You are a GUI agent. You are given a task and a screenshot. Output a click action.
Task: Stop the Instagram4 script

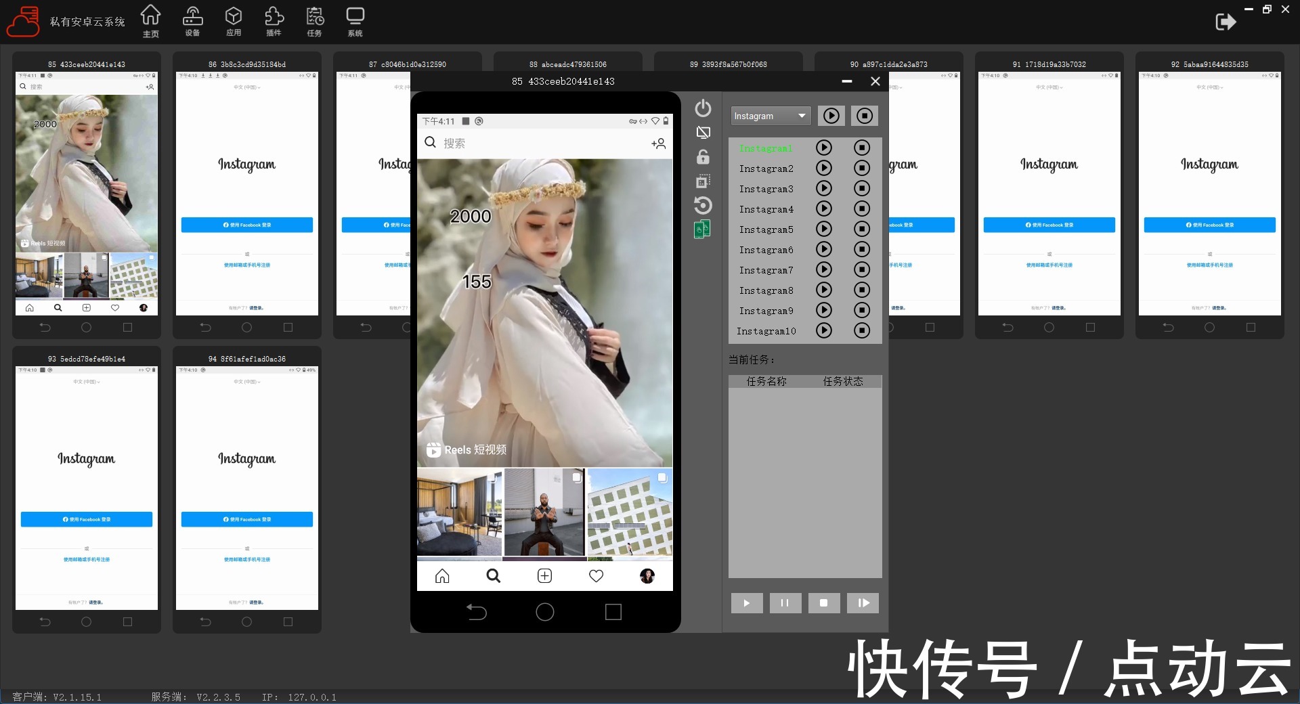tap(862, 208)
